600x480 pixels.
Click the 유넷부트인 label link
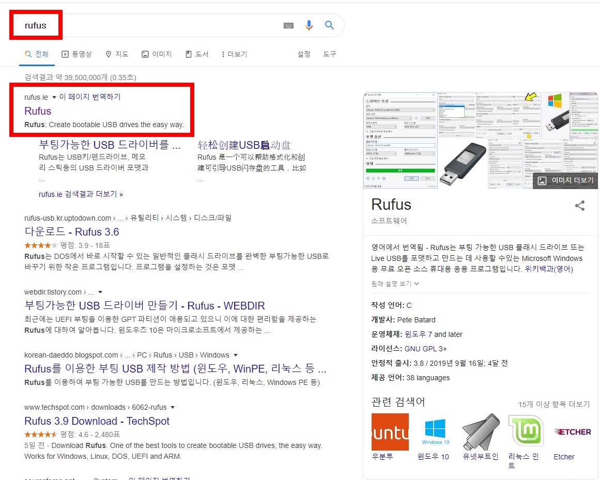[x=480, y=457]
